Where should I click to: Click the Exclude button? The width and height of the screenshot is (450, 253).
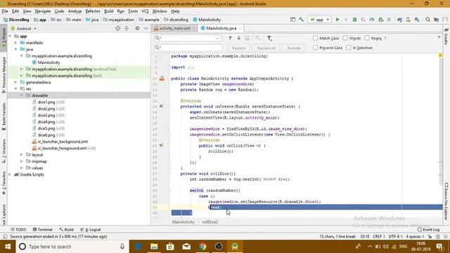click(x=294, y=48)
